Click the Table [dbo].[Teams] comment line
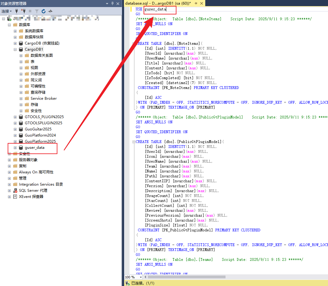This screenshot has width=328, height=286. pyautogui.click(x=219, y=259)
